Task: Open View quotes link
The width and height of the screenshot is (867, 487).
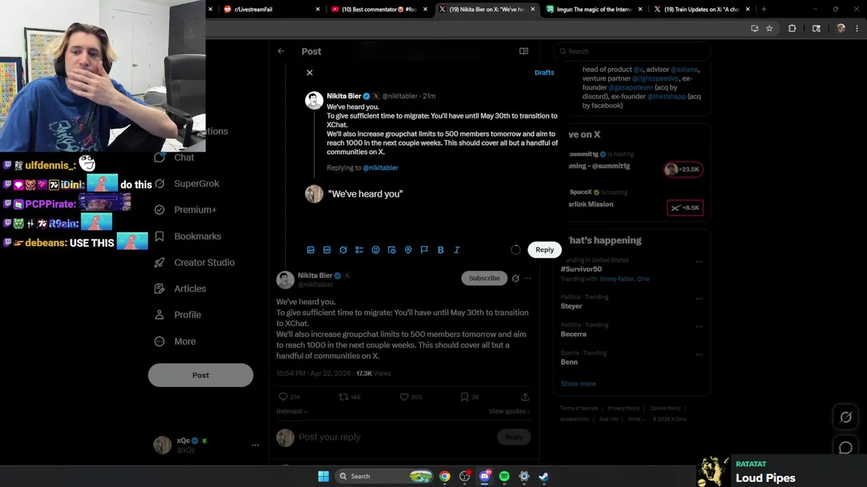Action: [509, 411]
